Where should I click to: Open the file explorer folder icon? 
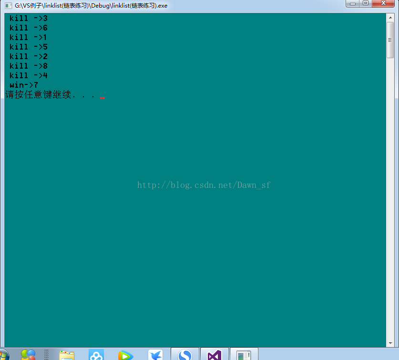[x=67, y=355]
